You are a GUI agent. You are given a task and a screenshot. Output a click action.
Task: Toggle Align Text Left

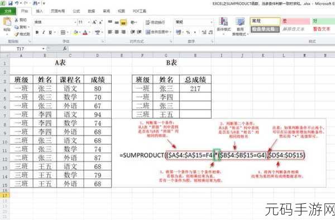110,32
